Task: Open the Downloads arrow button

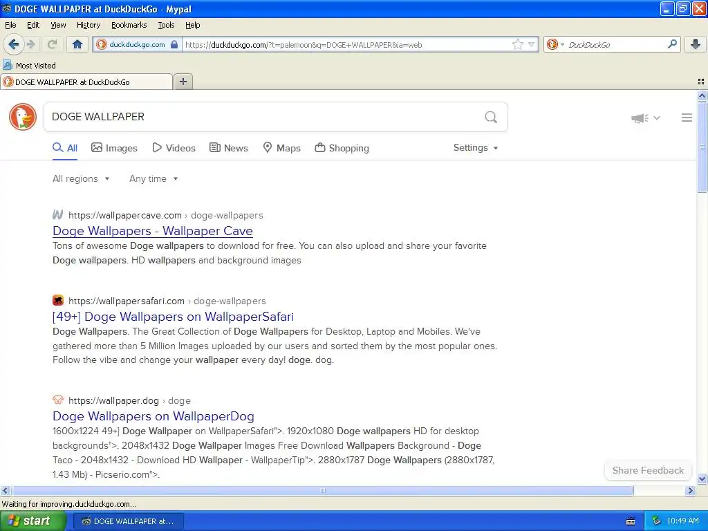Action: (696, 44)
